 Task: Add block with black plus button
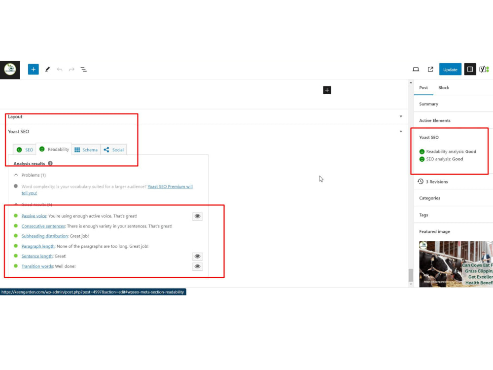327,90
